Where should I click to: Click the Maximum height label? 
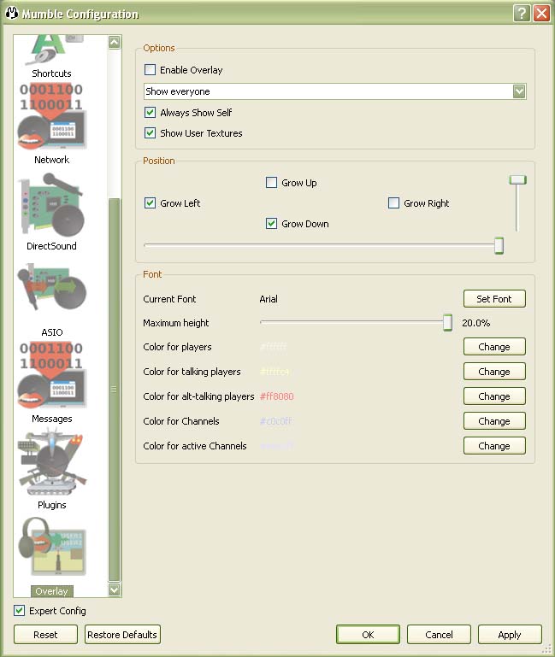(176, 323)
